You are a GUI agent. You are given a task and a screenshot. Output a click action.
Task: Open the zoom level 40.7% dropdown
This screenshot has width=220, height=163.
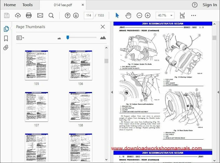165,15
